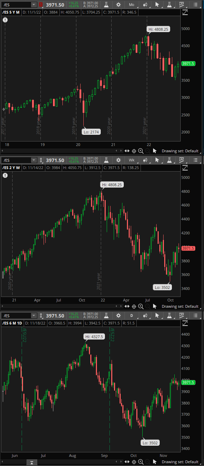
Task: Click the alert exclamation icon on monthly chart
Action: point(5,20)
